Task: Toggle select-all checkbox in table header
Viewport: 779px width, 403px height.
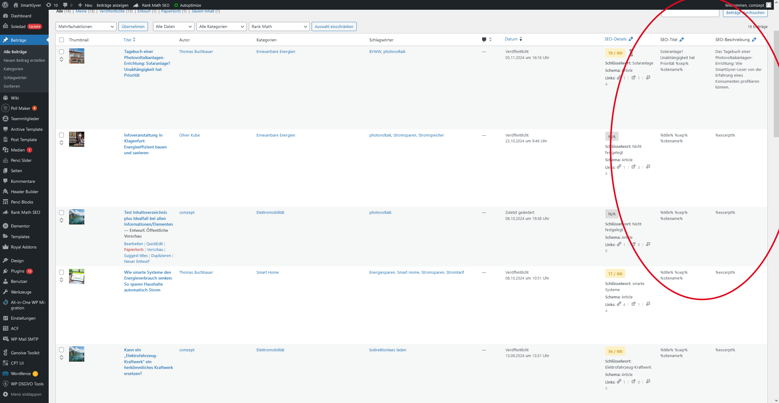Action: [61, 40]
